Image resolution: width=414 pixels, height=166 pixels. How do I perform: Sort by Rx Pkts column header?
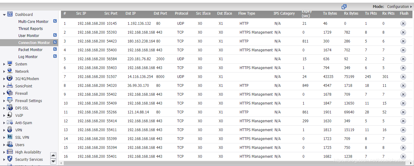[x=388, y=13]
